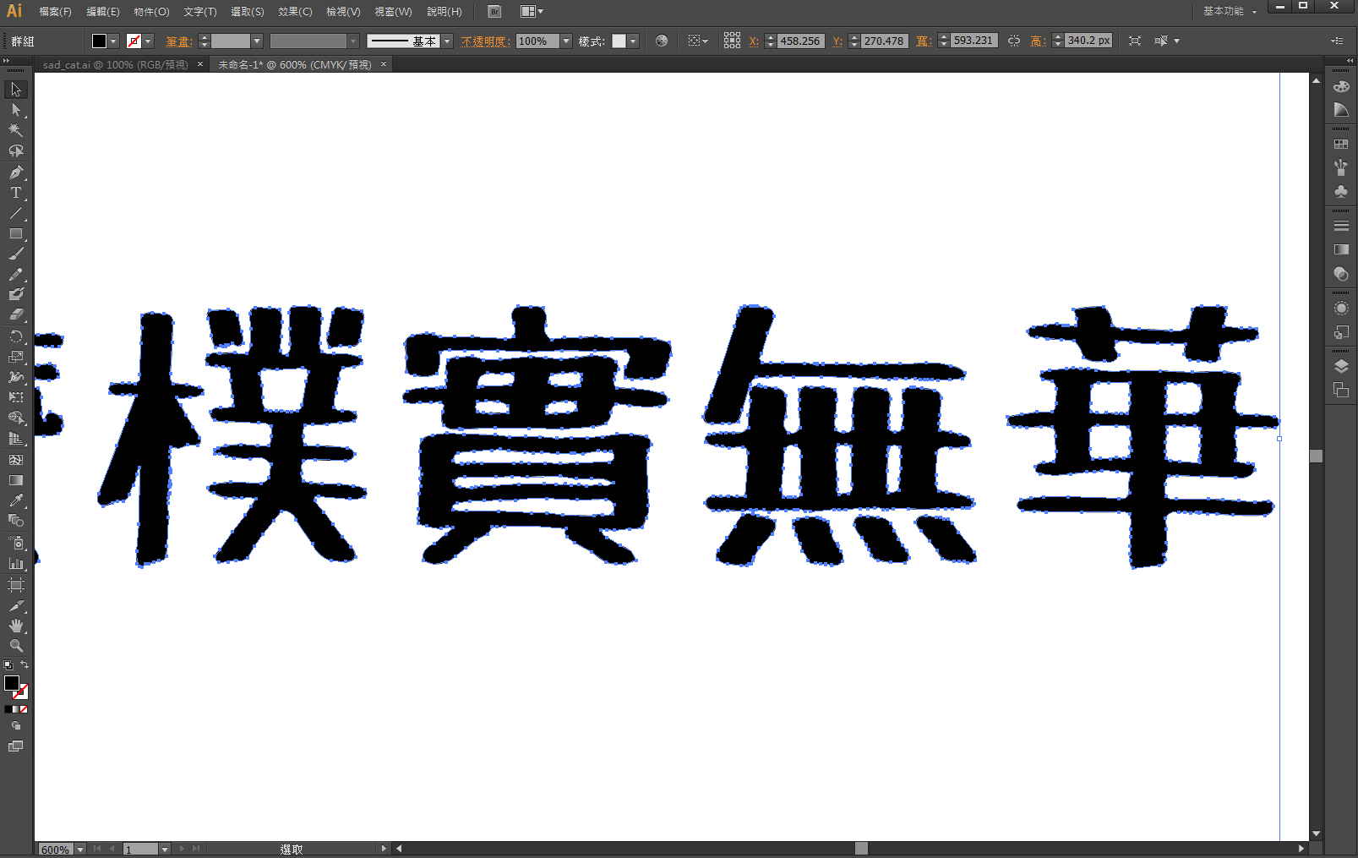Select the Artboard tool
The height and width of the screenshot is (858, 1358).
(15, 584)
